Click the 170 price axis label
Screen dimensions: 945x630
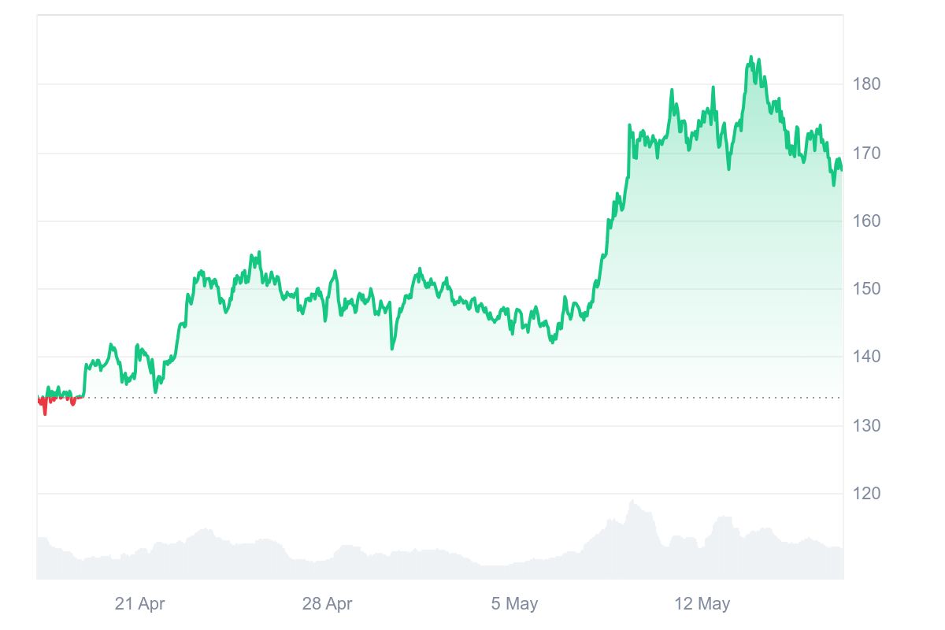[866, 153]
